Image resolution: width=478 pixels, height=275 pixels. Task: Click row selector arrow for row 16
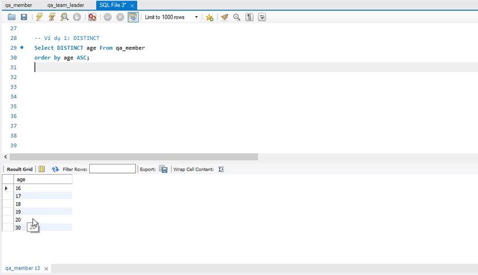[x=6, y=188]
